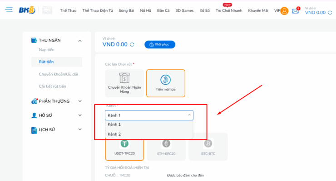The height and width of the screenshot is (181, 336).
Task: Pick Kênh 2 from the dropdown list
Action: coord(114,134)
